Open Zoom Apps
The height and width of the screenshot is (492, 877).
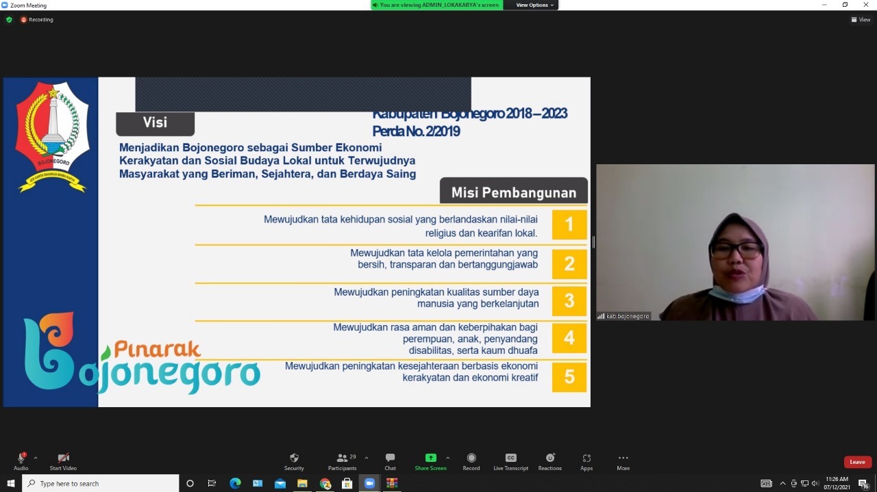pos(586,460)
